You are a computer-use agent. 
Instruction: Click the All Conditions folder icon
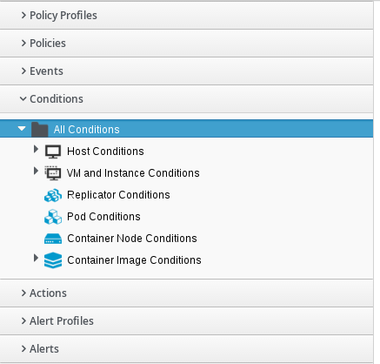click(40, 129)
